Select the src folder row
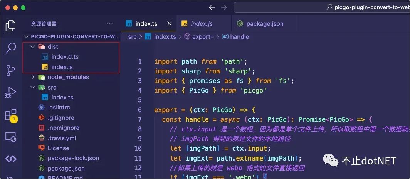Screen dimensions: 410x179 (71, 87)
